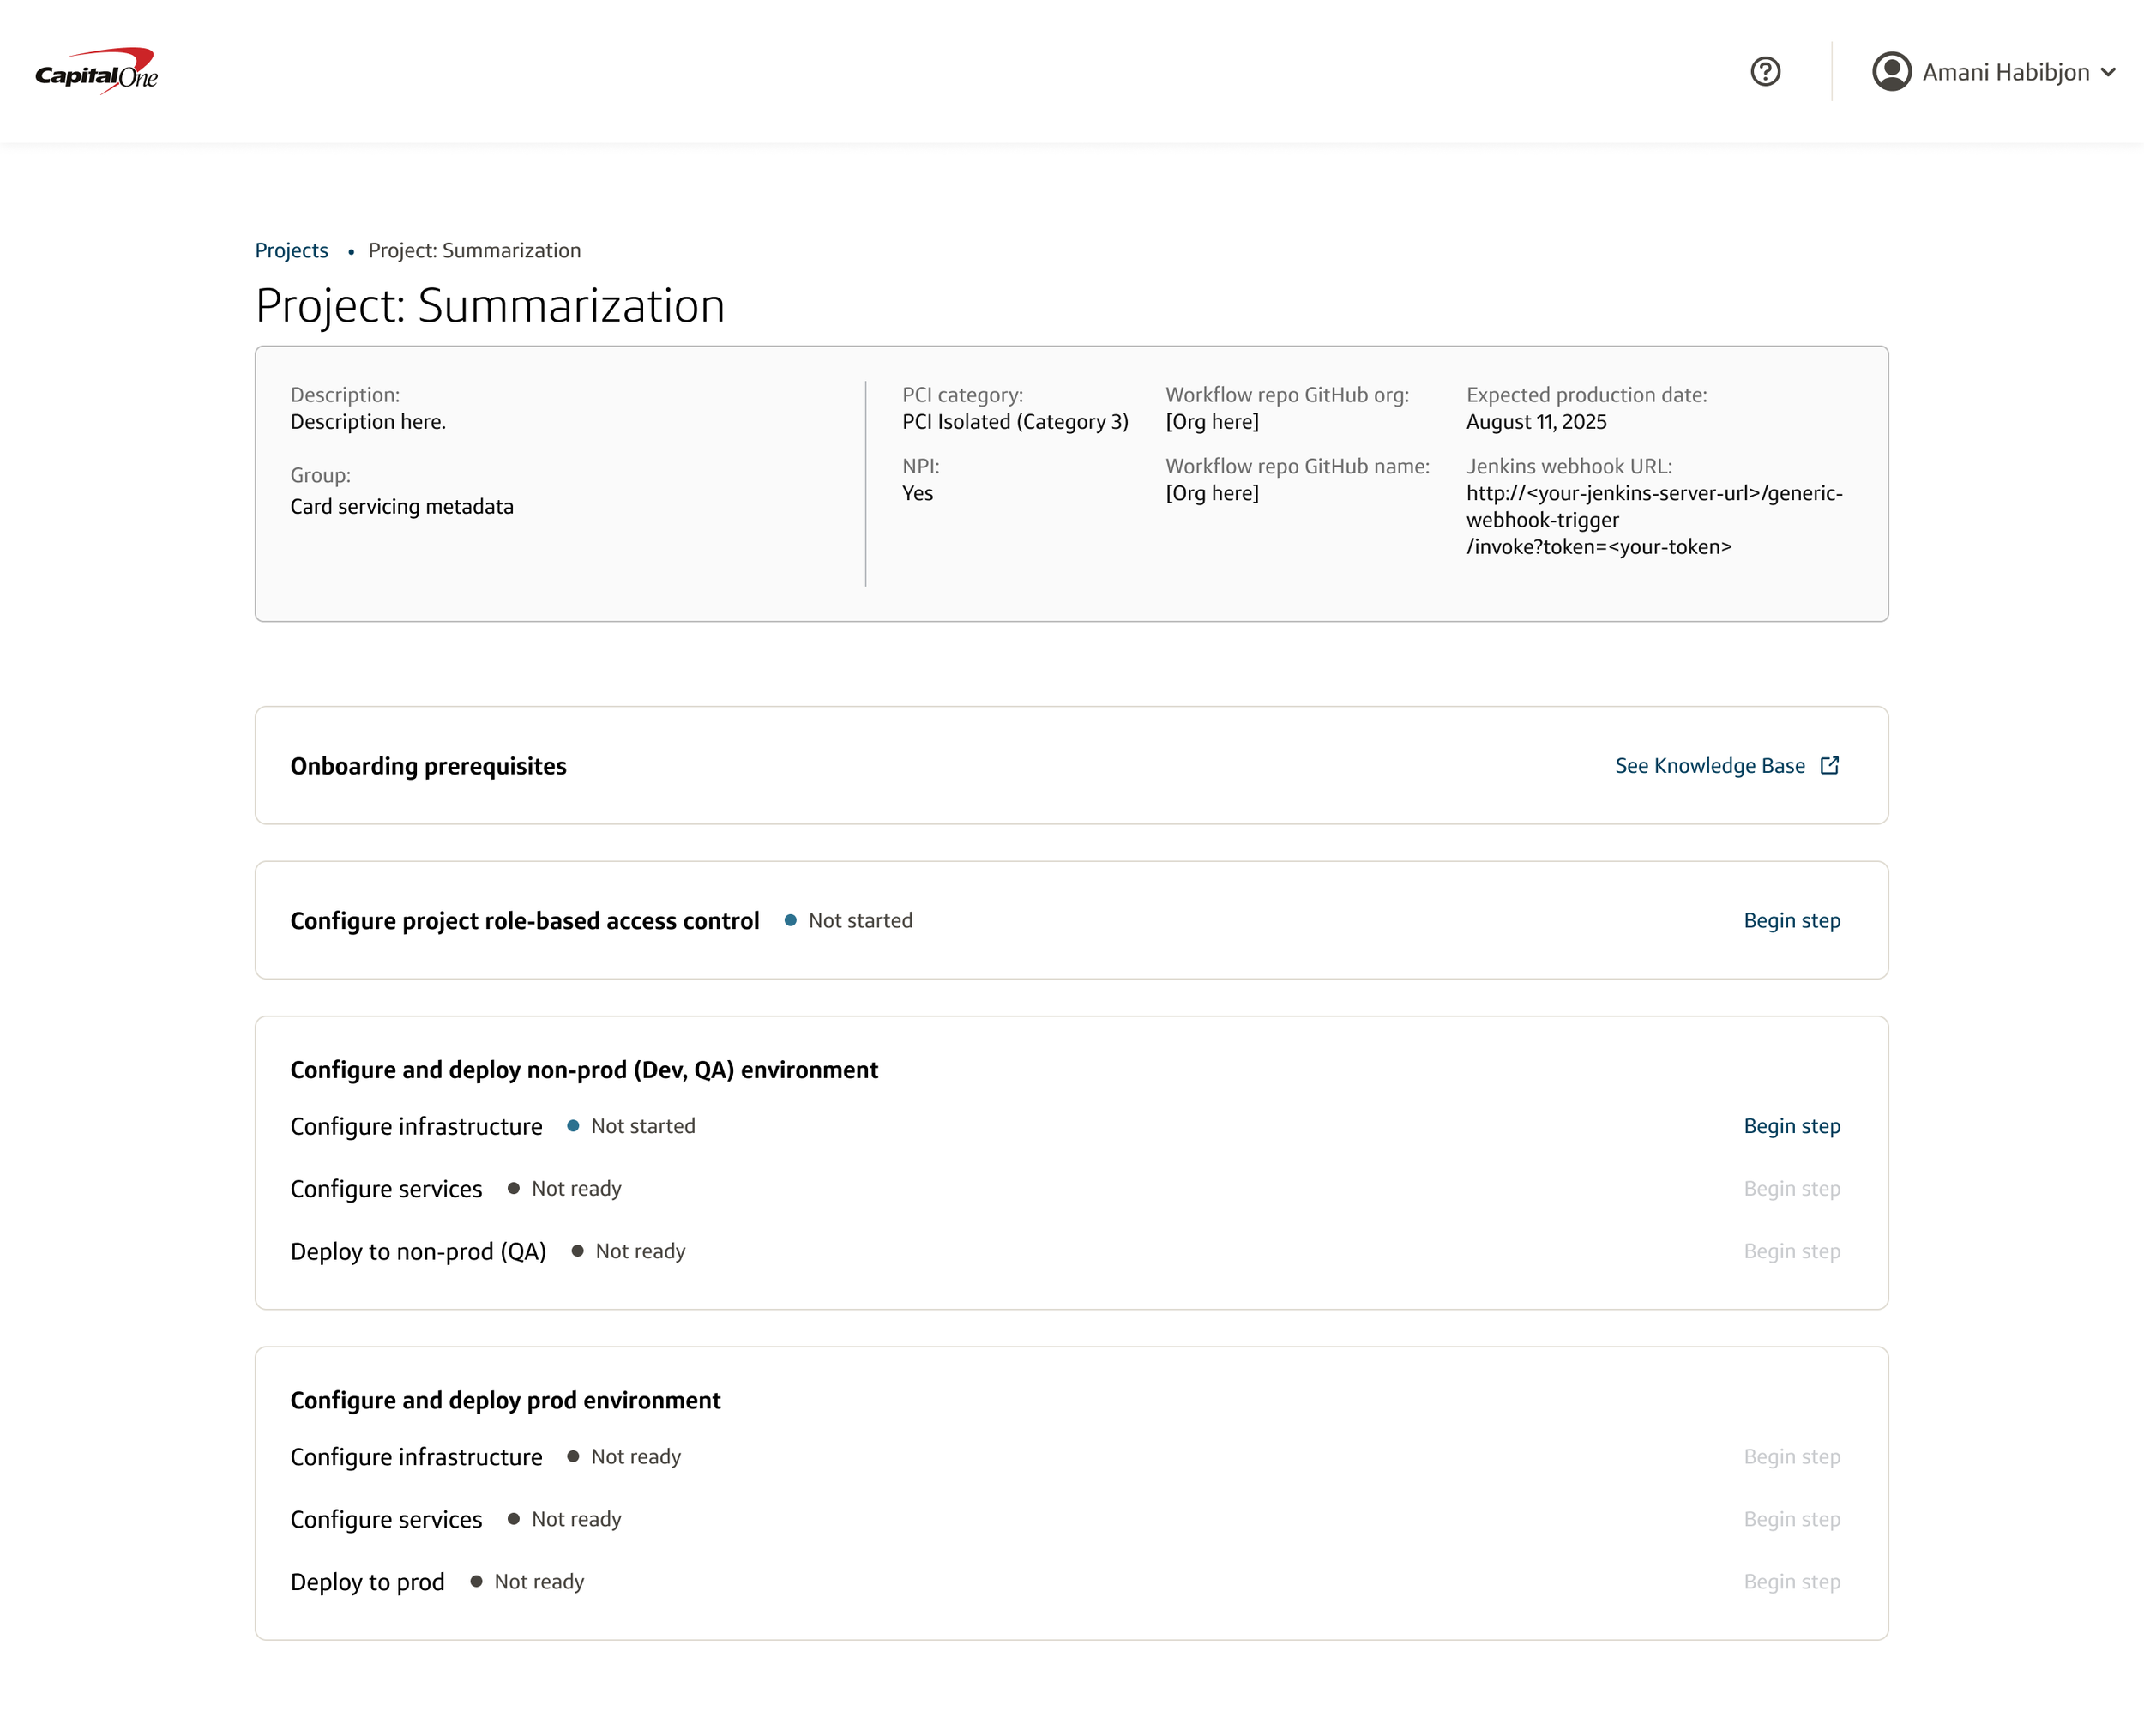
Task: Click Not started status dot for non-prod infrastructure
Action: (x=573, y=1126)
